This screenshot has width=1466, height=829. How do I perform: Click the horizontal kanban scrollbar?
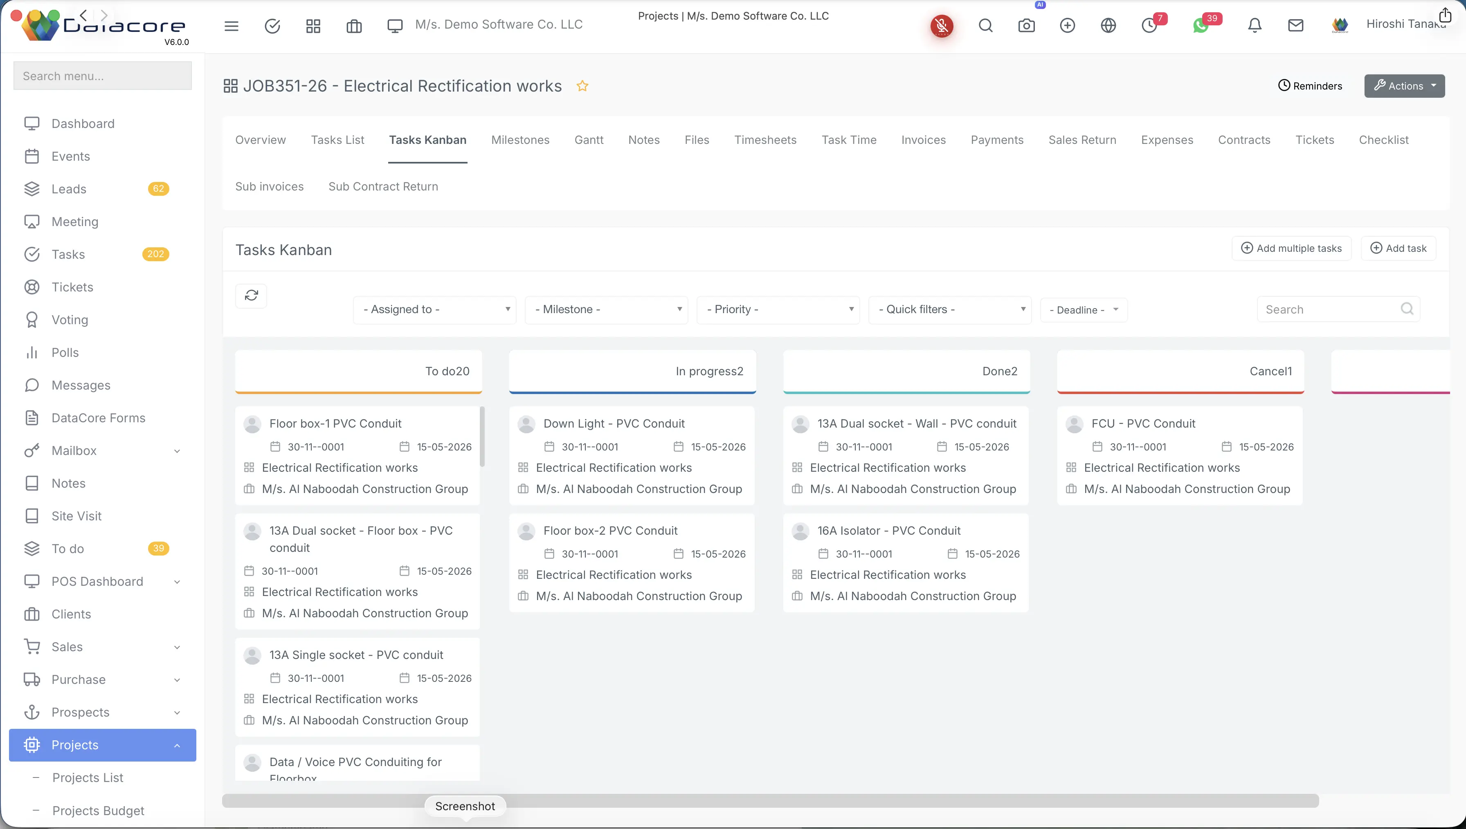(770, 800)
